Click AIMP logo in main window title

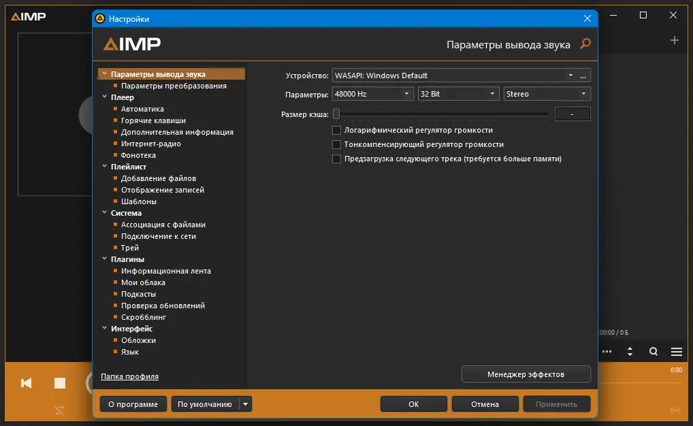pyautogui.click(x=29, y=17)
